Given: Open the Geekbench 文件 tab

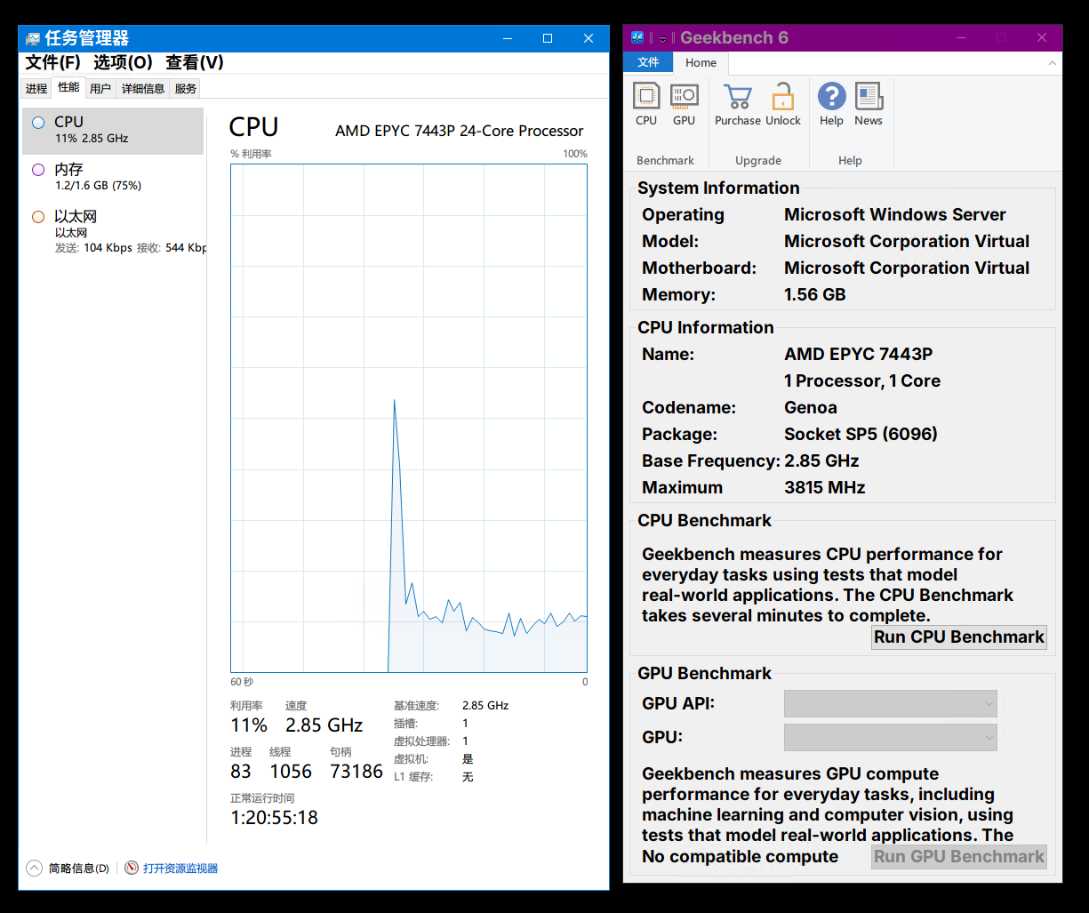Looking at the screenshot, I should (x=648, y=62).
